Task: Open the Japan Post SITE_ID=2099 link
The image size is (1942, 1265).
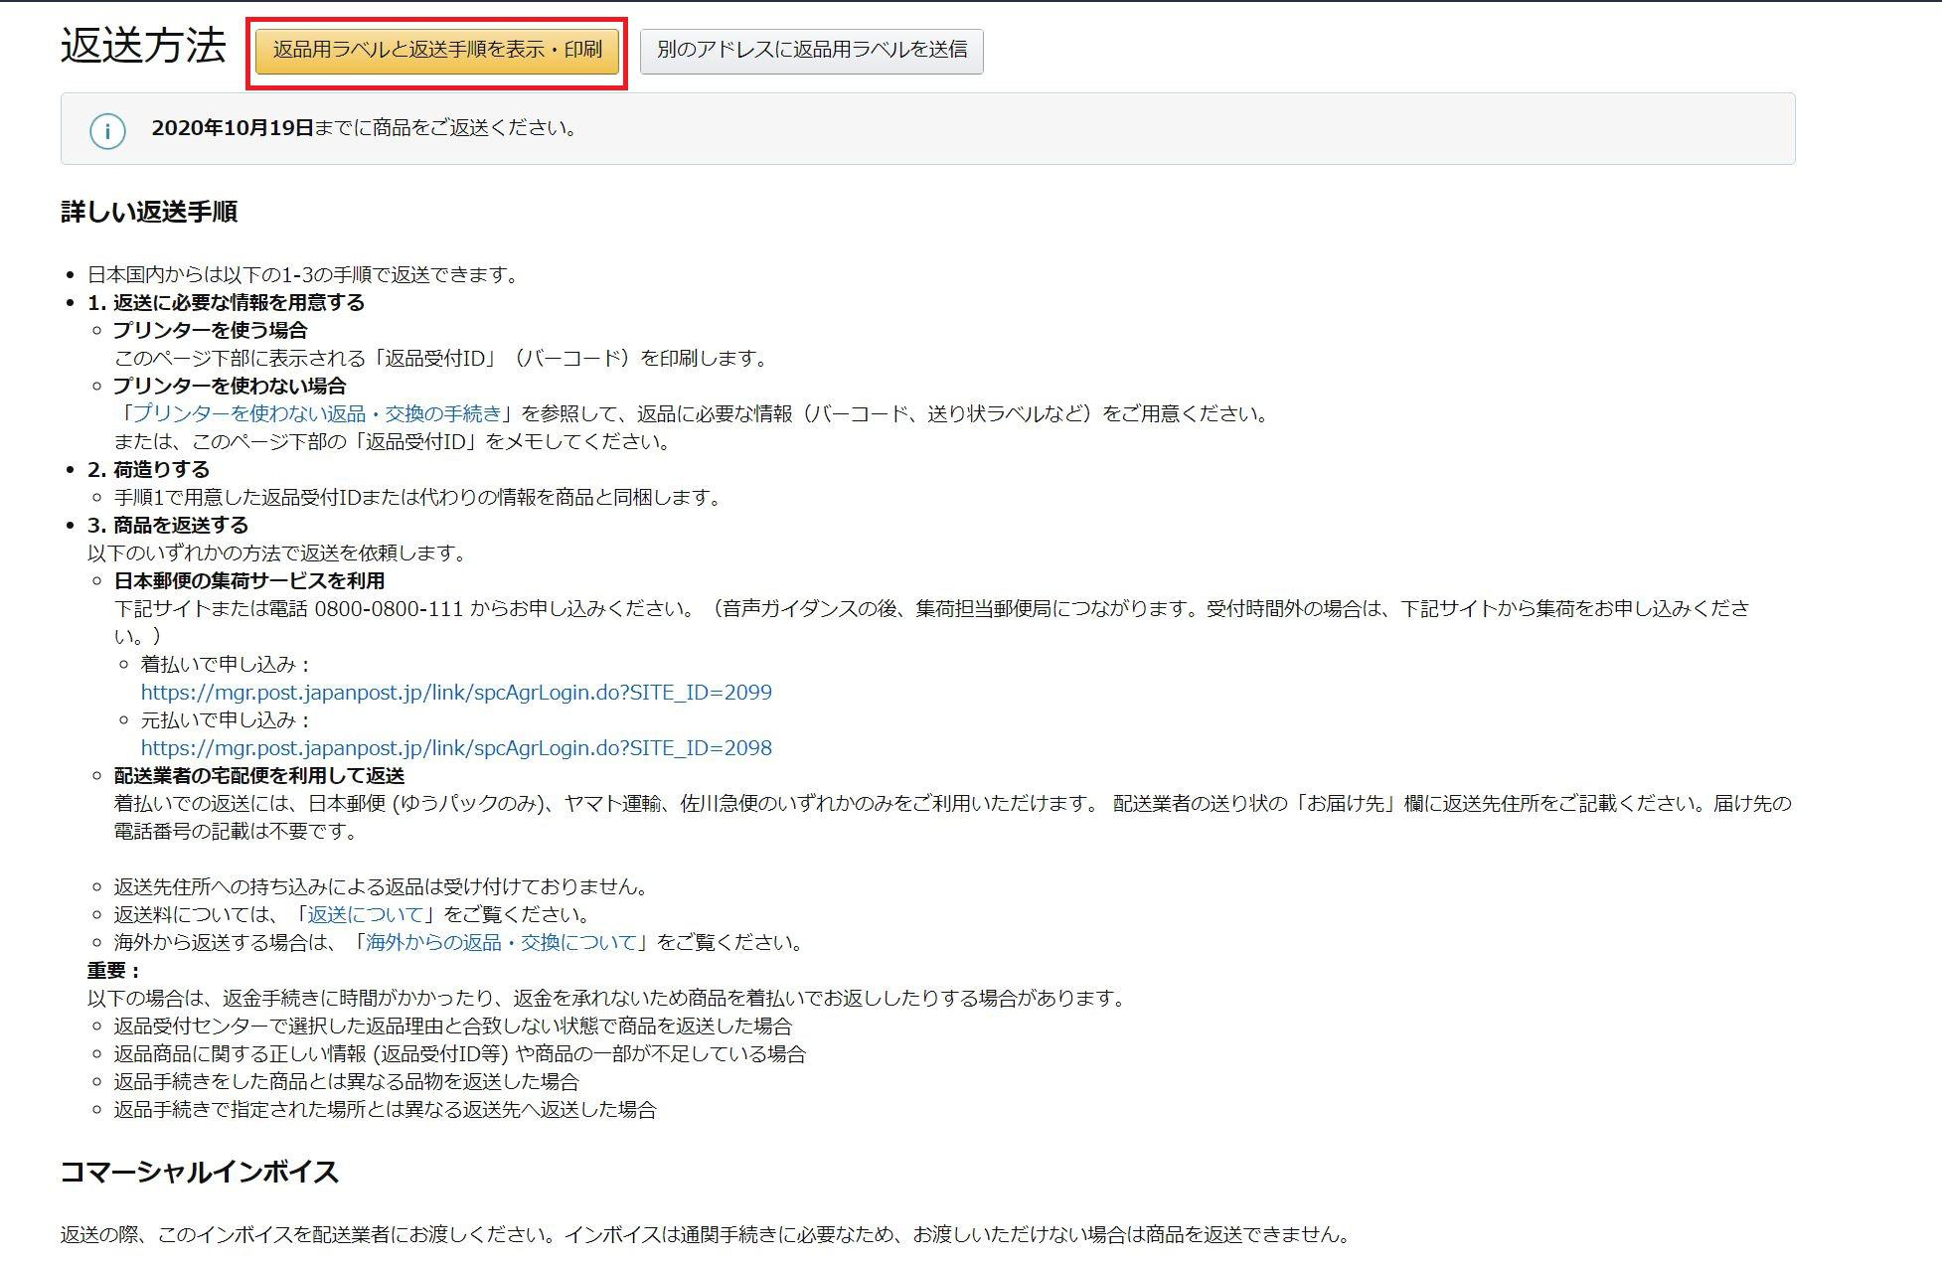Action: 456,693
